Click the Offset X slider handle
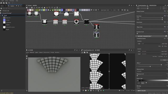Viewport: 168px width, 94px height. coord(161,65)
